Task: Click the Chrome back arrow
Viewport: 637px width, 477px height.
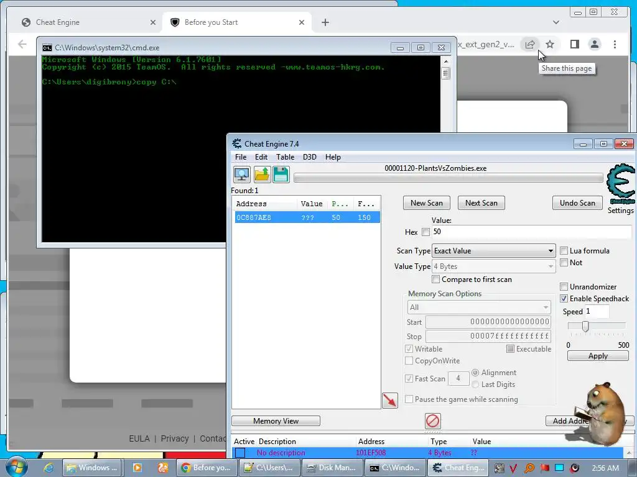Action: pos(22,44)
